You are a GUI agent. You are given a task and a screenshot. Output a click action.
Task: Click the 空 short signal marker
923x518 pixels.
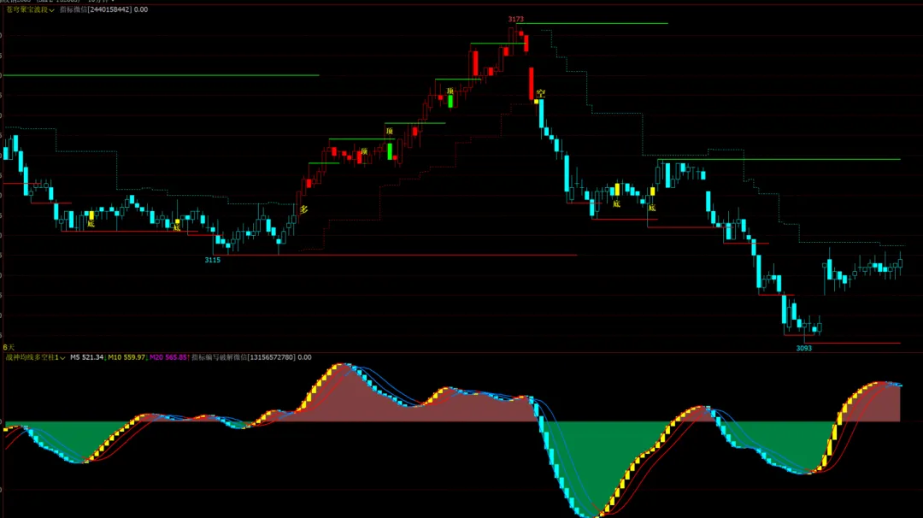(x=541, y=93)
